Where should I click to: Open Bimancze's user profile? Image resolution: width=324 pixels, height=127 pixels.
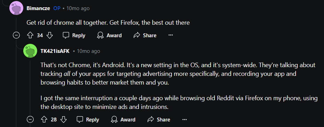(38, 8)
